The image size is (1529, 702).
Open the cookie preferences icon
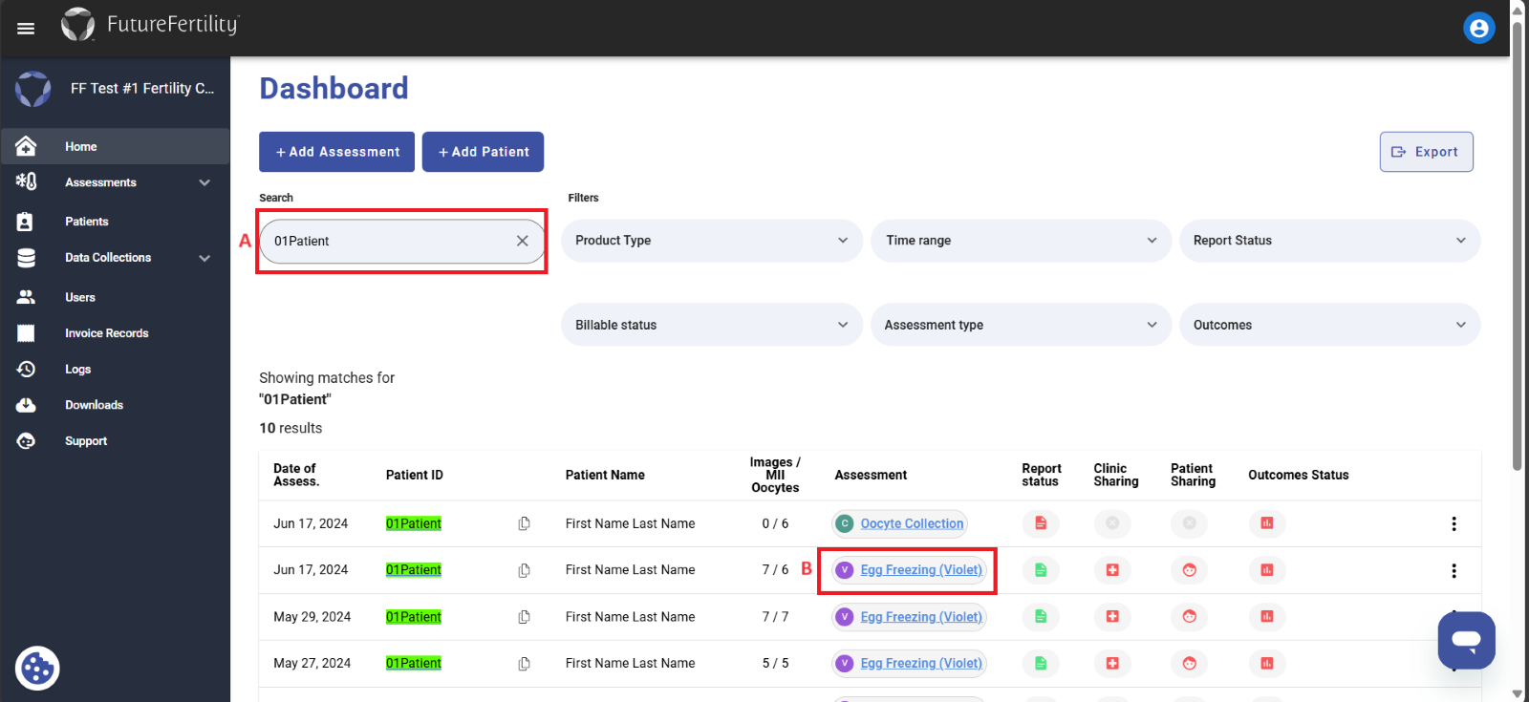pyautogui.click(x=37, y=669)
